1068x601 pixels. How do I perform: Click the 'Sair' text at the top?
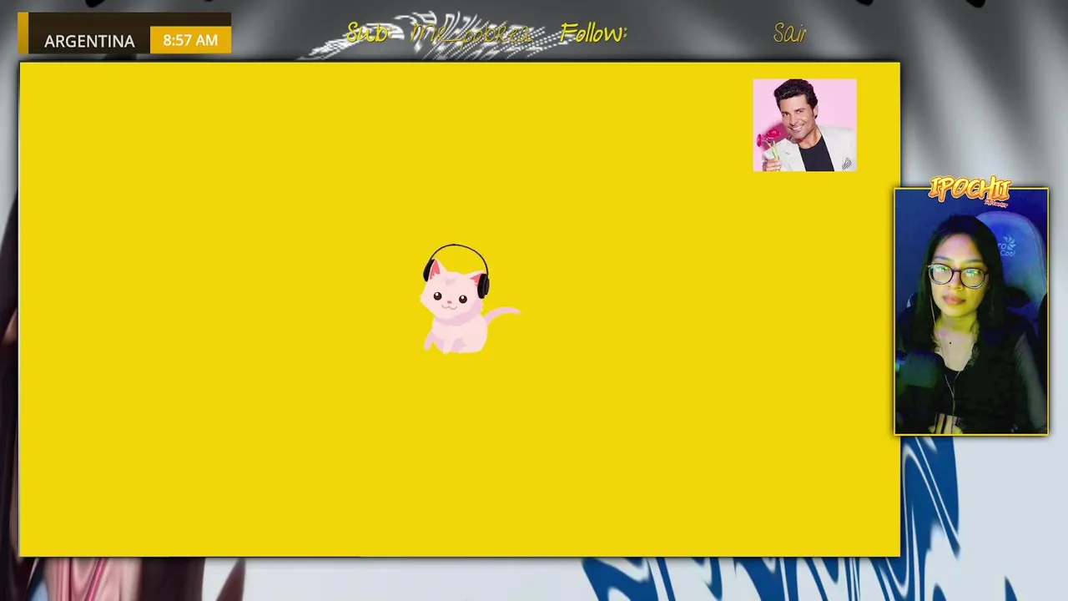pos(789,33)
